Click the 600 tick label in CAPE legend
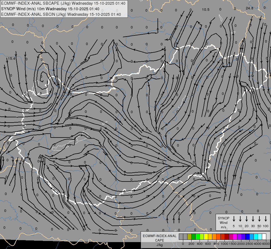The width and height of the screenshot is (271, 249). [208, 244]
